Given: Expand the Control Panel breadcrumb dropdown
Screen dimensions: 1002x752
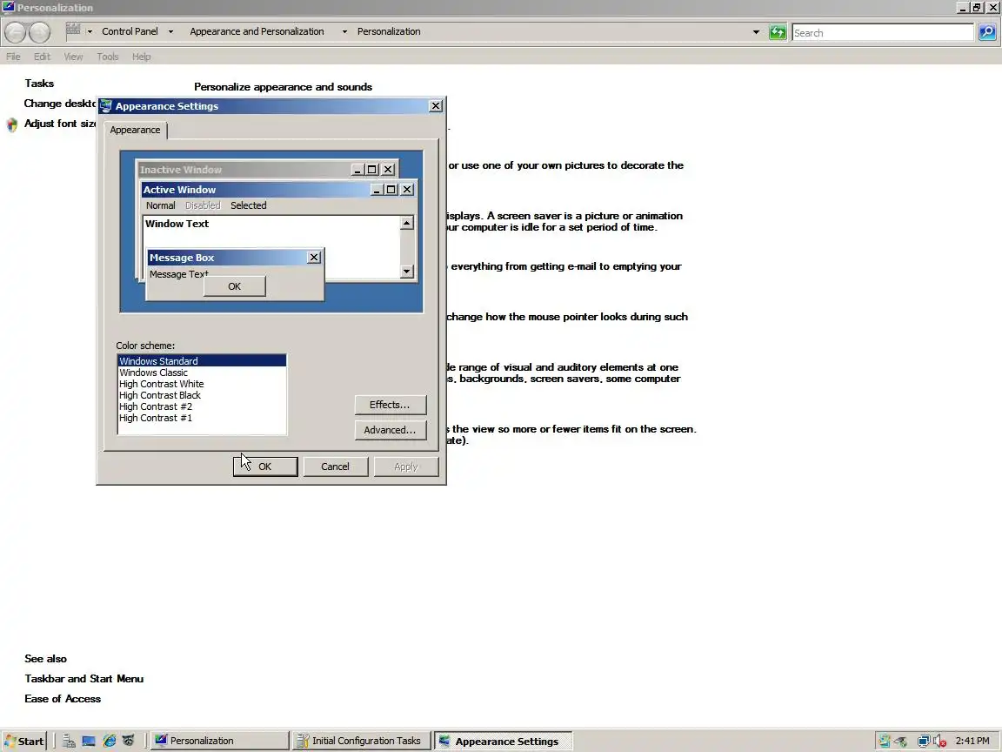Looking at the screenshot, I should [x=170, y=32].
